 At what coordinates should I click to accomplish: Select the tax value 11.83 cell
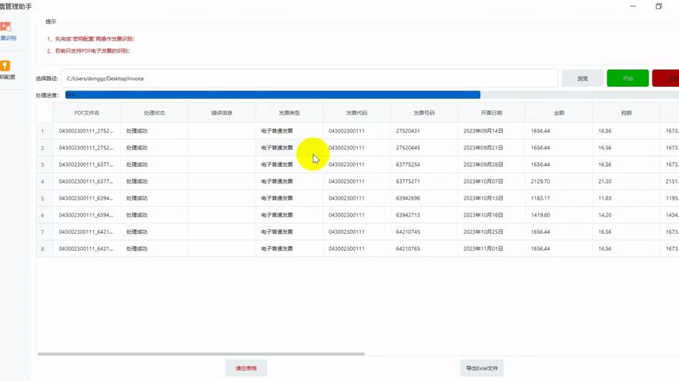coord(626,198)
